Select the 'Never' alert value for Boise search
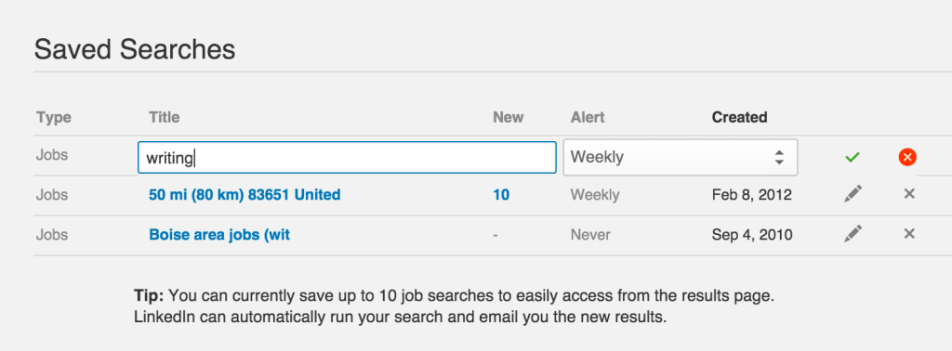Image resolution: width=952 pixels, height=351 pixels. 590,235
